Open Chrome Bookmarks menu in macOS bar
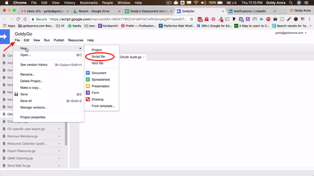 point(88,3)
